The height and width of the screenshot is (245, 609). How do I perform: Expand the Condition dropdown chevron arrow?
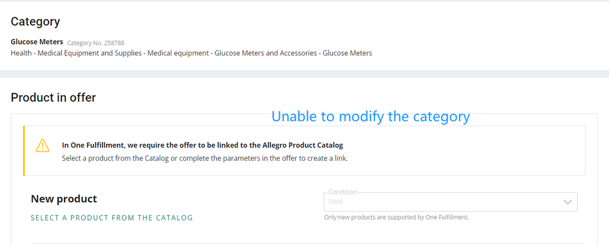point(568,202)
